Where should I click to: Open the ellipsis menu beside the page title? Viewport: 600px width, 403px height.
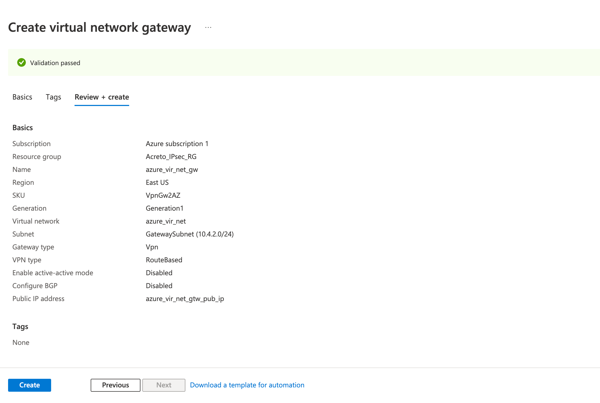208,27
